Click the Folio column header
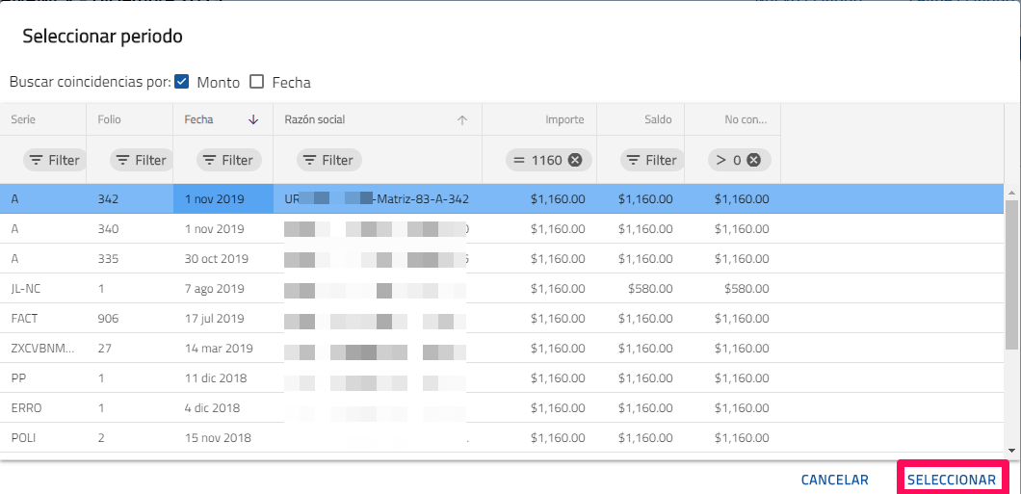 (x=110, y=119)
